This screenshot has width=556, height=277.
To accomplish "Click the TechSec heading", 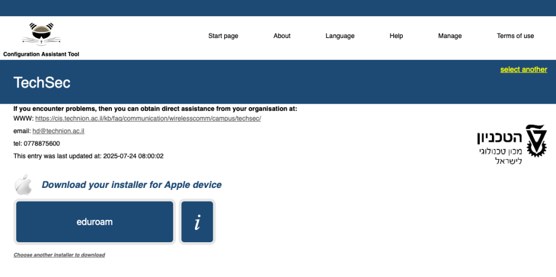I will (x=42, y=83).
